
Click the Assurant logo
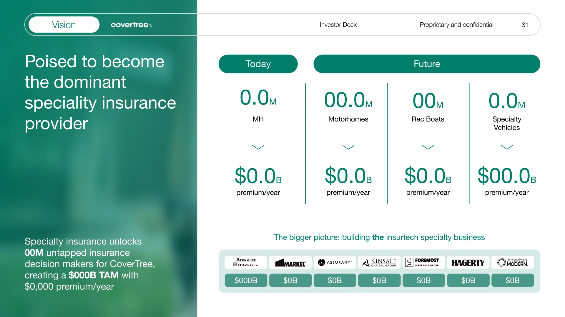(x=335, y=262)
